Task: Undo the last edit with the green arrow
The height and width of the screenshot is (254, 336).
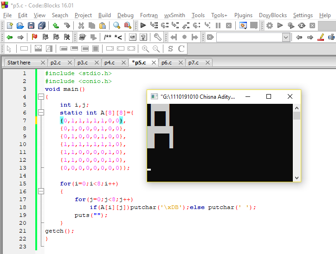Action: click(56, 25)
